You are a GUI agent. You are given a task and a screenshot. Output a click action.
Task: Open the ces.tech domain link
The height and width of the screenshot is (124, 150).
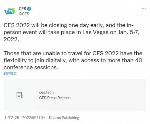tap(46, 92)
